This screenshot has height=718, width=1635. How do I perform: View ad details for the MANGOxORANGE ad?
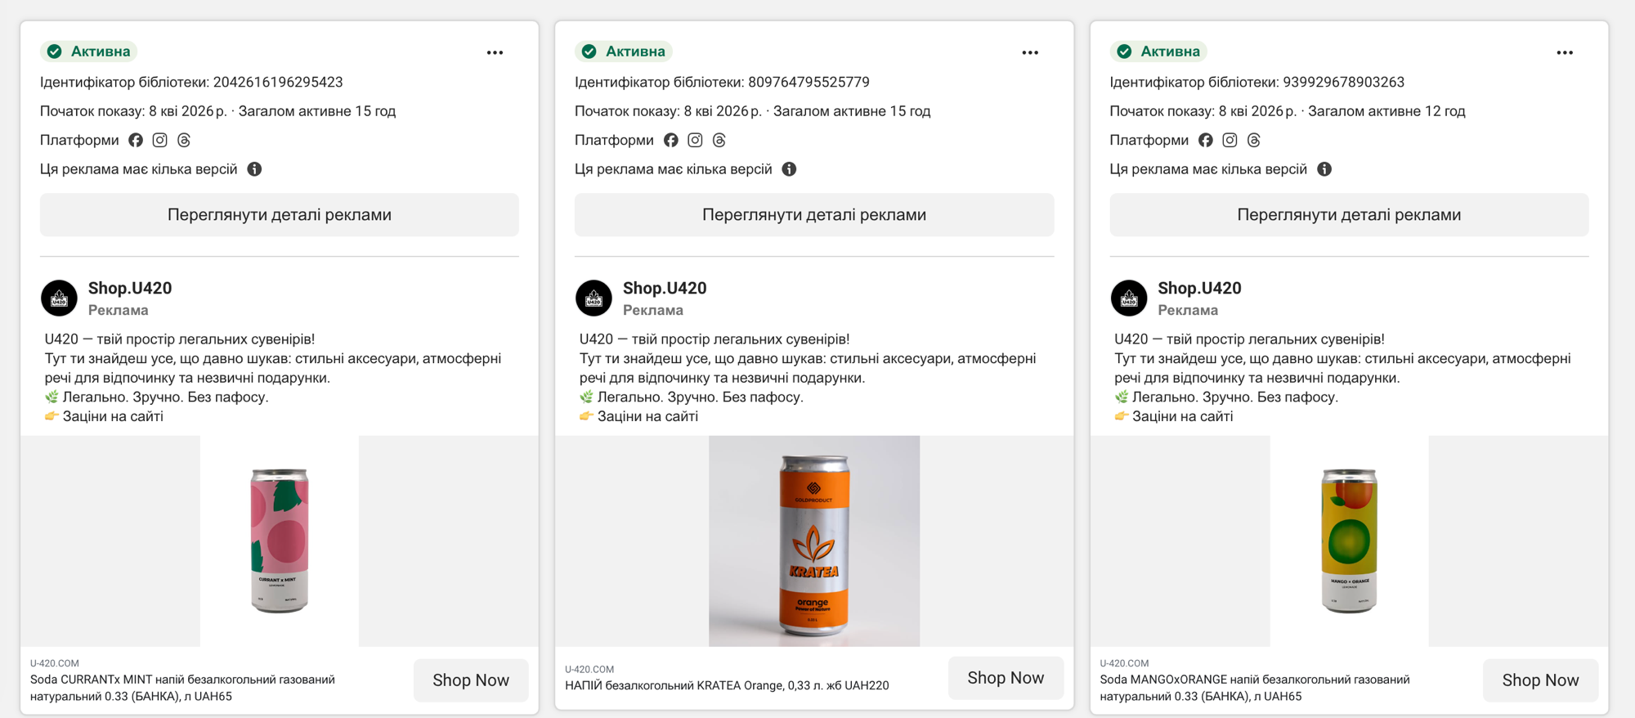1349,215
